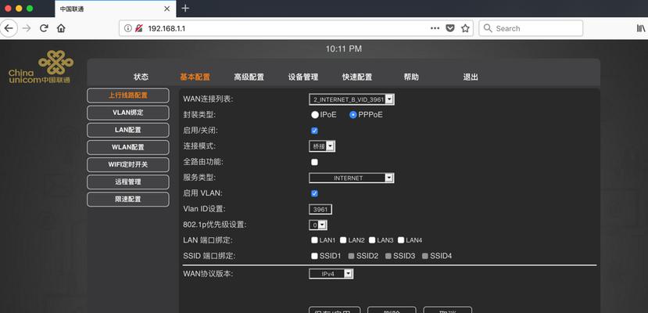
Task: Open the 连接模式 dropdown
Action: click(x=322, y=146)
